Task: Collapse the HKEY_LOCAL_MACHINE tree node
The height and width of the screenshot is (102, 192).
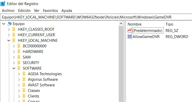Action: click(x=9, y=40)
